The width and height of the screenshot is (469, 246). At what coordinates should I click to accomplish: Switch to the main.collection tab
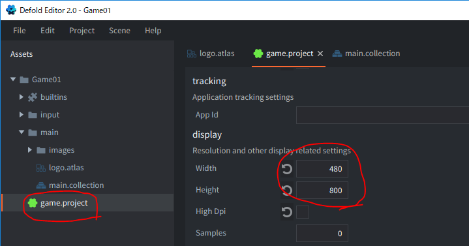click(x=366, y=54)
